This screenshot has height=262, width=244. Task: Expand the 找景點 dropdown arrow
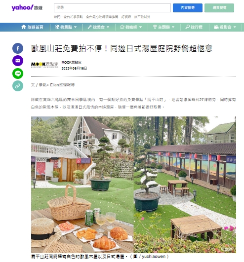pyautogui.click(x=76, y=27)
